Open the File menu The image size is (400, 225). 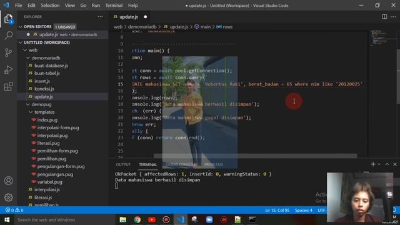pos(18,6)
